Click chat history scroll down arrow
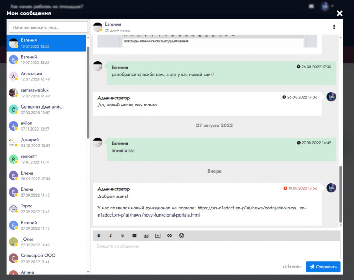 [341, 225]
